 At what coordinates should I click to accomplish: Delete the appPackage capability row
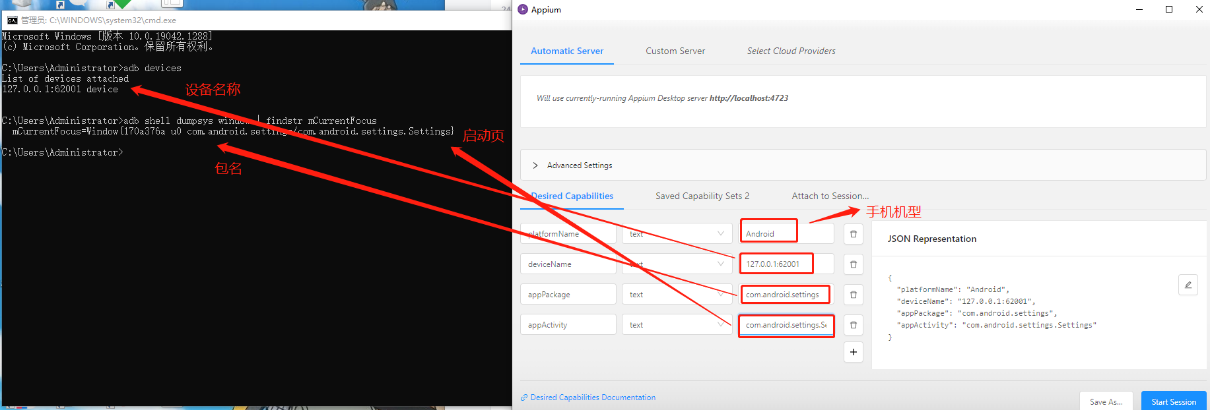click(854, 295)
